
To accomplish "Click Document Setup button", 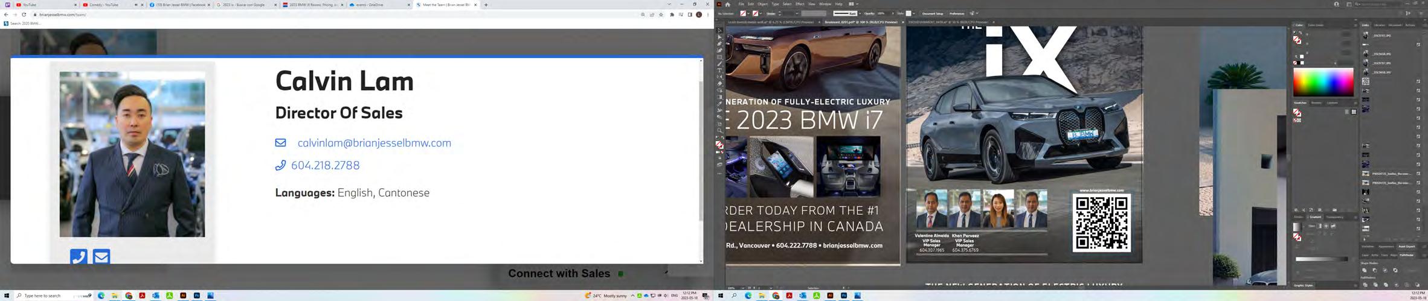I will click(x=933, y=13).
